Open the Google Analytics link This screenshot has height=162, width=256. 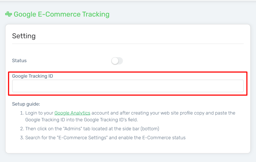[72, 113]
